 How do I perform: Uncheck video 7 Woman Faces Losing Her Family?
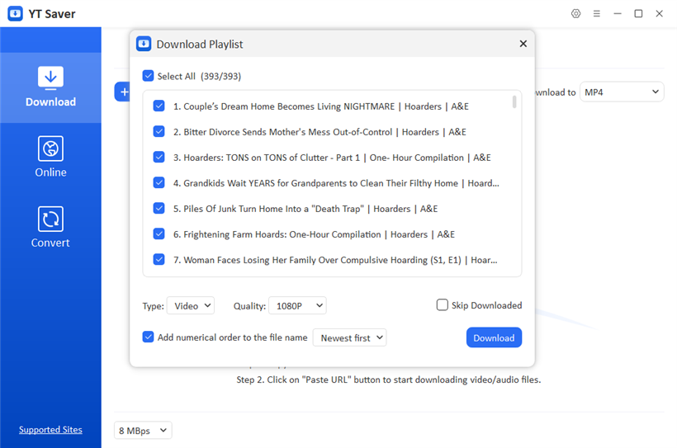159,259
